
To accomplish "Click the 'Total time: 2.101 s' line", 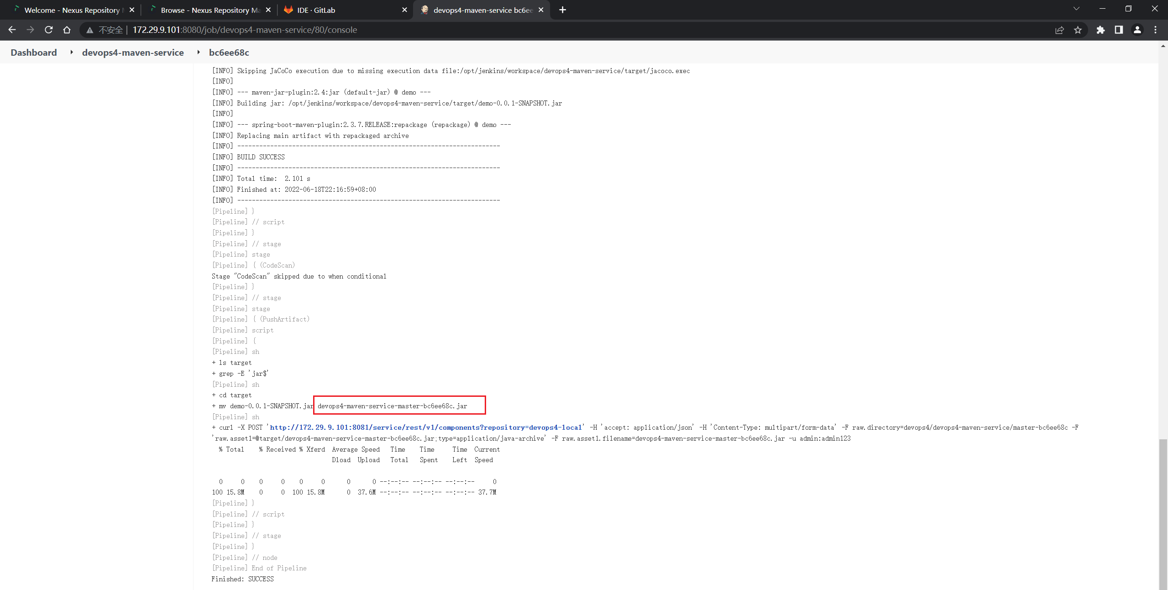I will pos(261,179).
